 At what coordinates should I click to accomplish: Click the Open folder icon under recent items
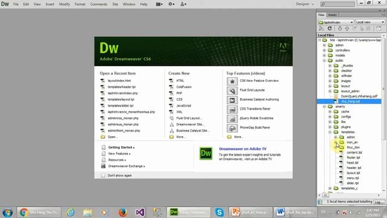point(103,137)
